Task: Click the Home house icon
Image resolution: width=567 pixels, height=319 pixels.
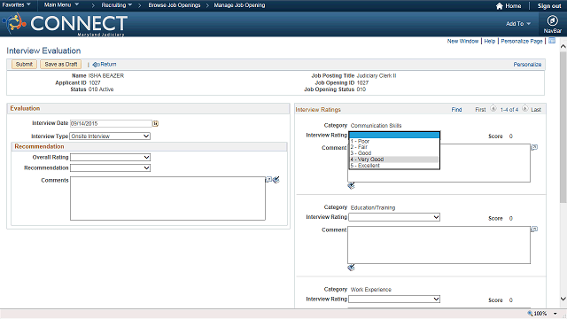Action: point(500,6)
